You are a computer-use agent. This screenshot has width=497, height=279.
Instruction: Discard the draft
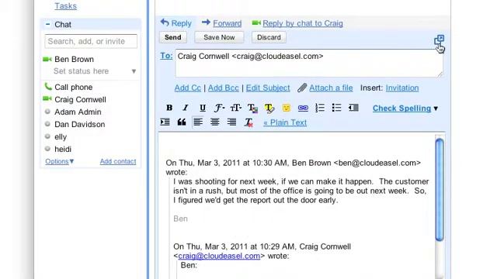[x=269, y=37]
